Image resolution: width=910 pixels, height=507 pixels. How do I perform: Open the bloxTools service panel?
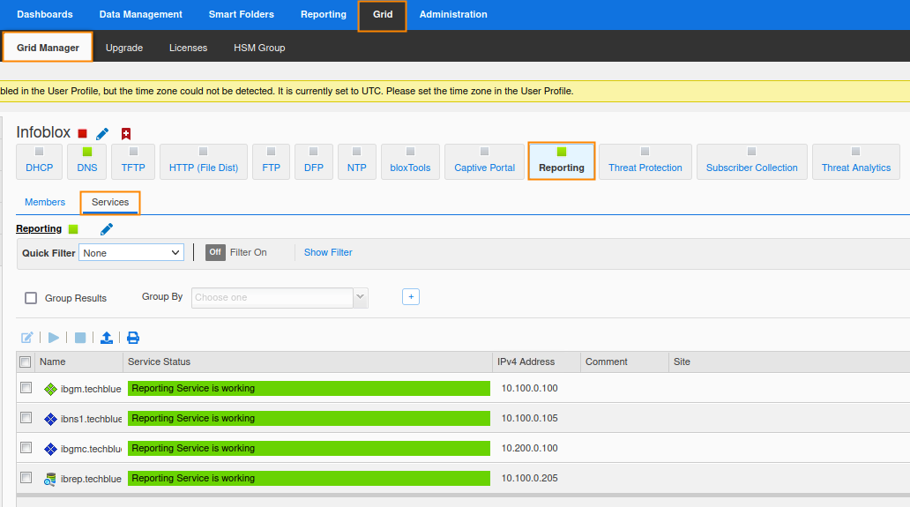click(410, 162)
